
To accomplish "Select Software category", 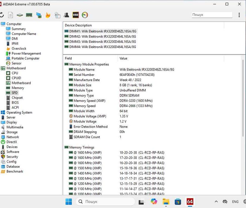I will [13, 152].
